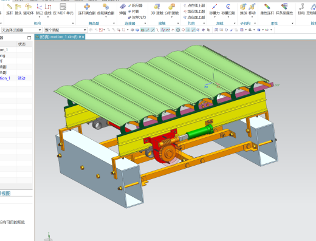Expand the 齿轮耦合副 dropdown arrow

106,17
